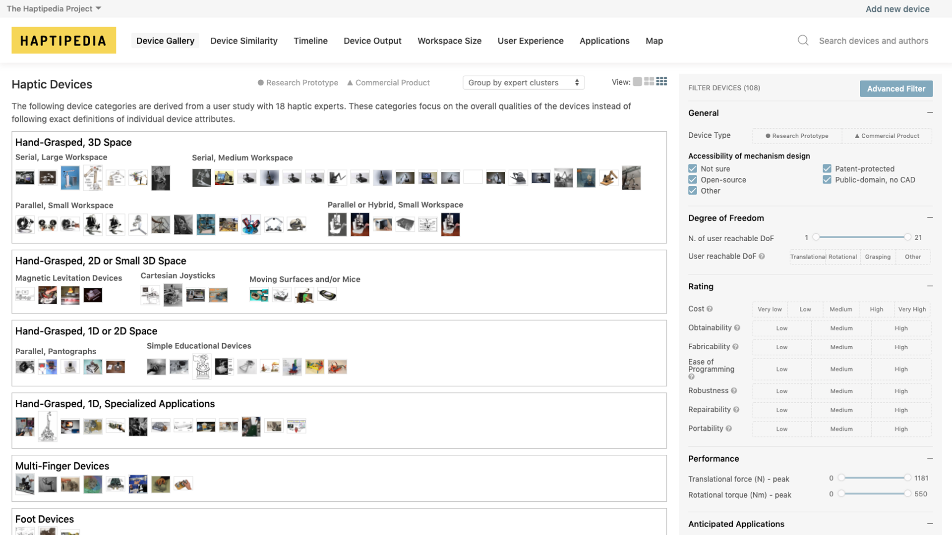Open the User reachable DoF help icon
Viewport: 952px width, 535px height.
click(x=762, y=257)
